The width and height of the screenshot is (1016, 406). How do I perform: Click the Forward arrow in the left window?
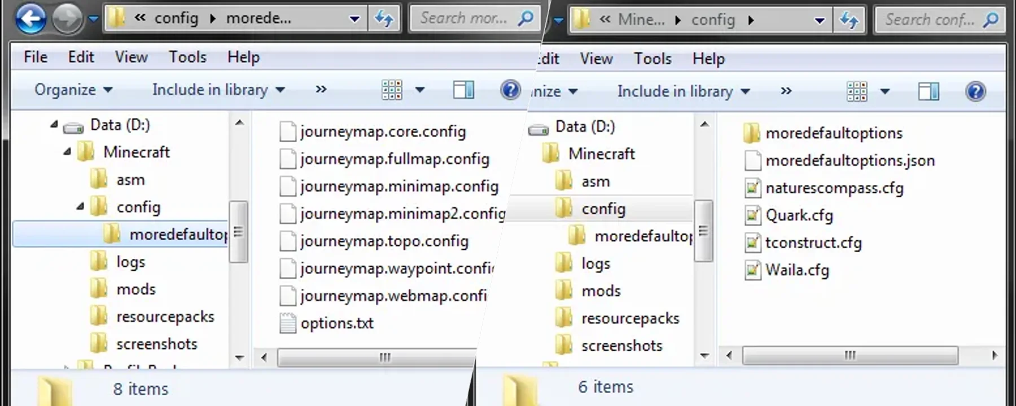pyautogui.click(x=67, y=19)
